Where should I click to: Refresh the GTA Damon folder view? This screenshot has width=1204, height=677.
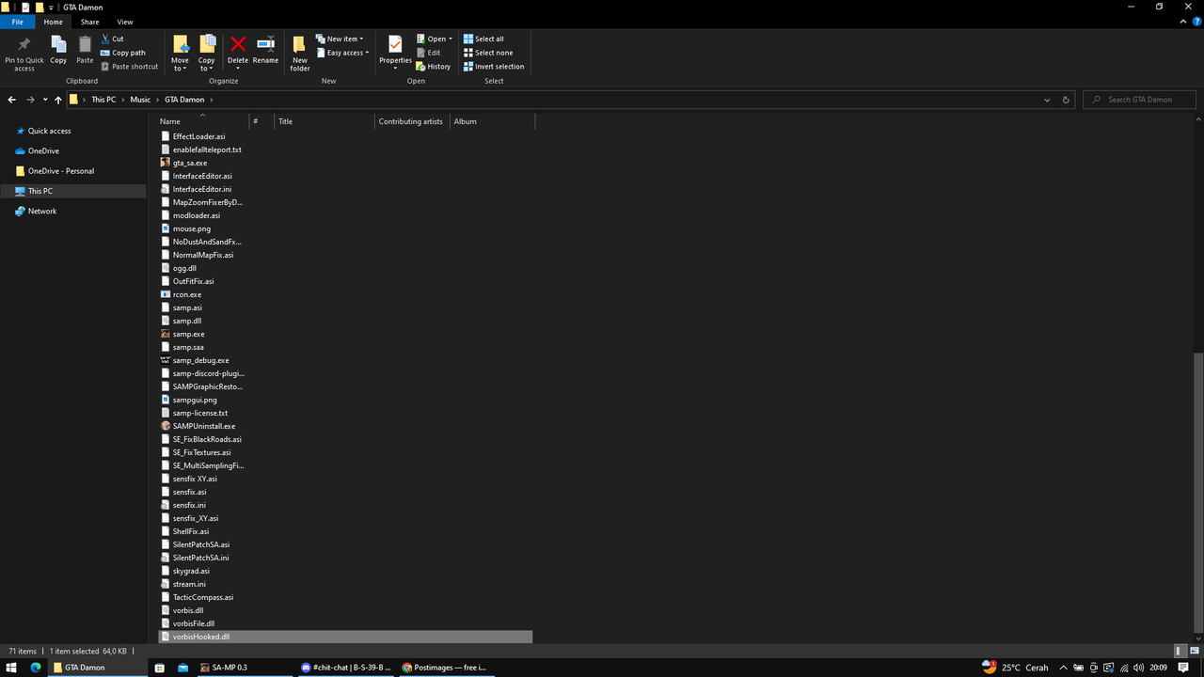tap(1066, 100)
